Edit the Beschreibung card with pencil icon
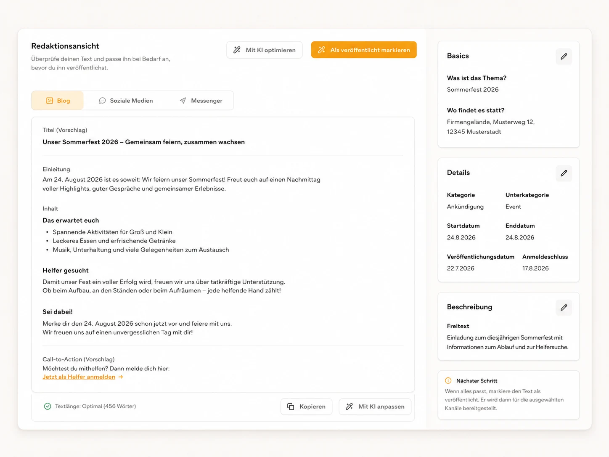 [x=564, y=308]
